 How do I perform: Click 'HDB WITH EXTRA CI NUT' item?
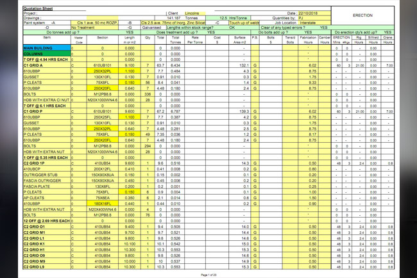click(47, 100)
